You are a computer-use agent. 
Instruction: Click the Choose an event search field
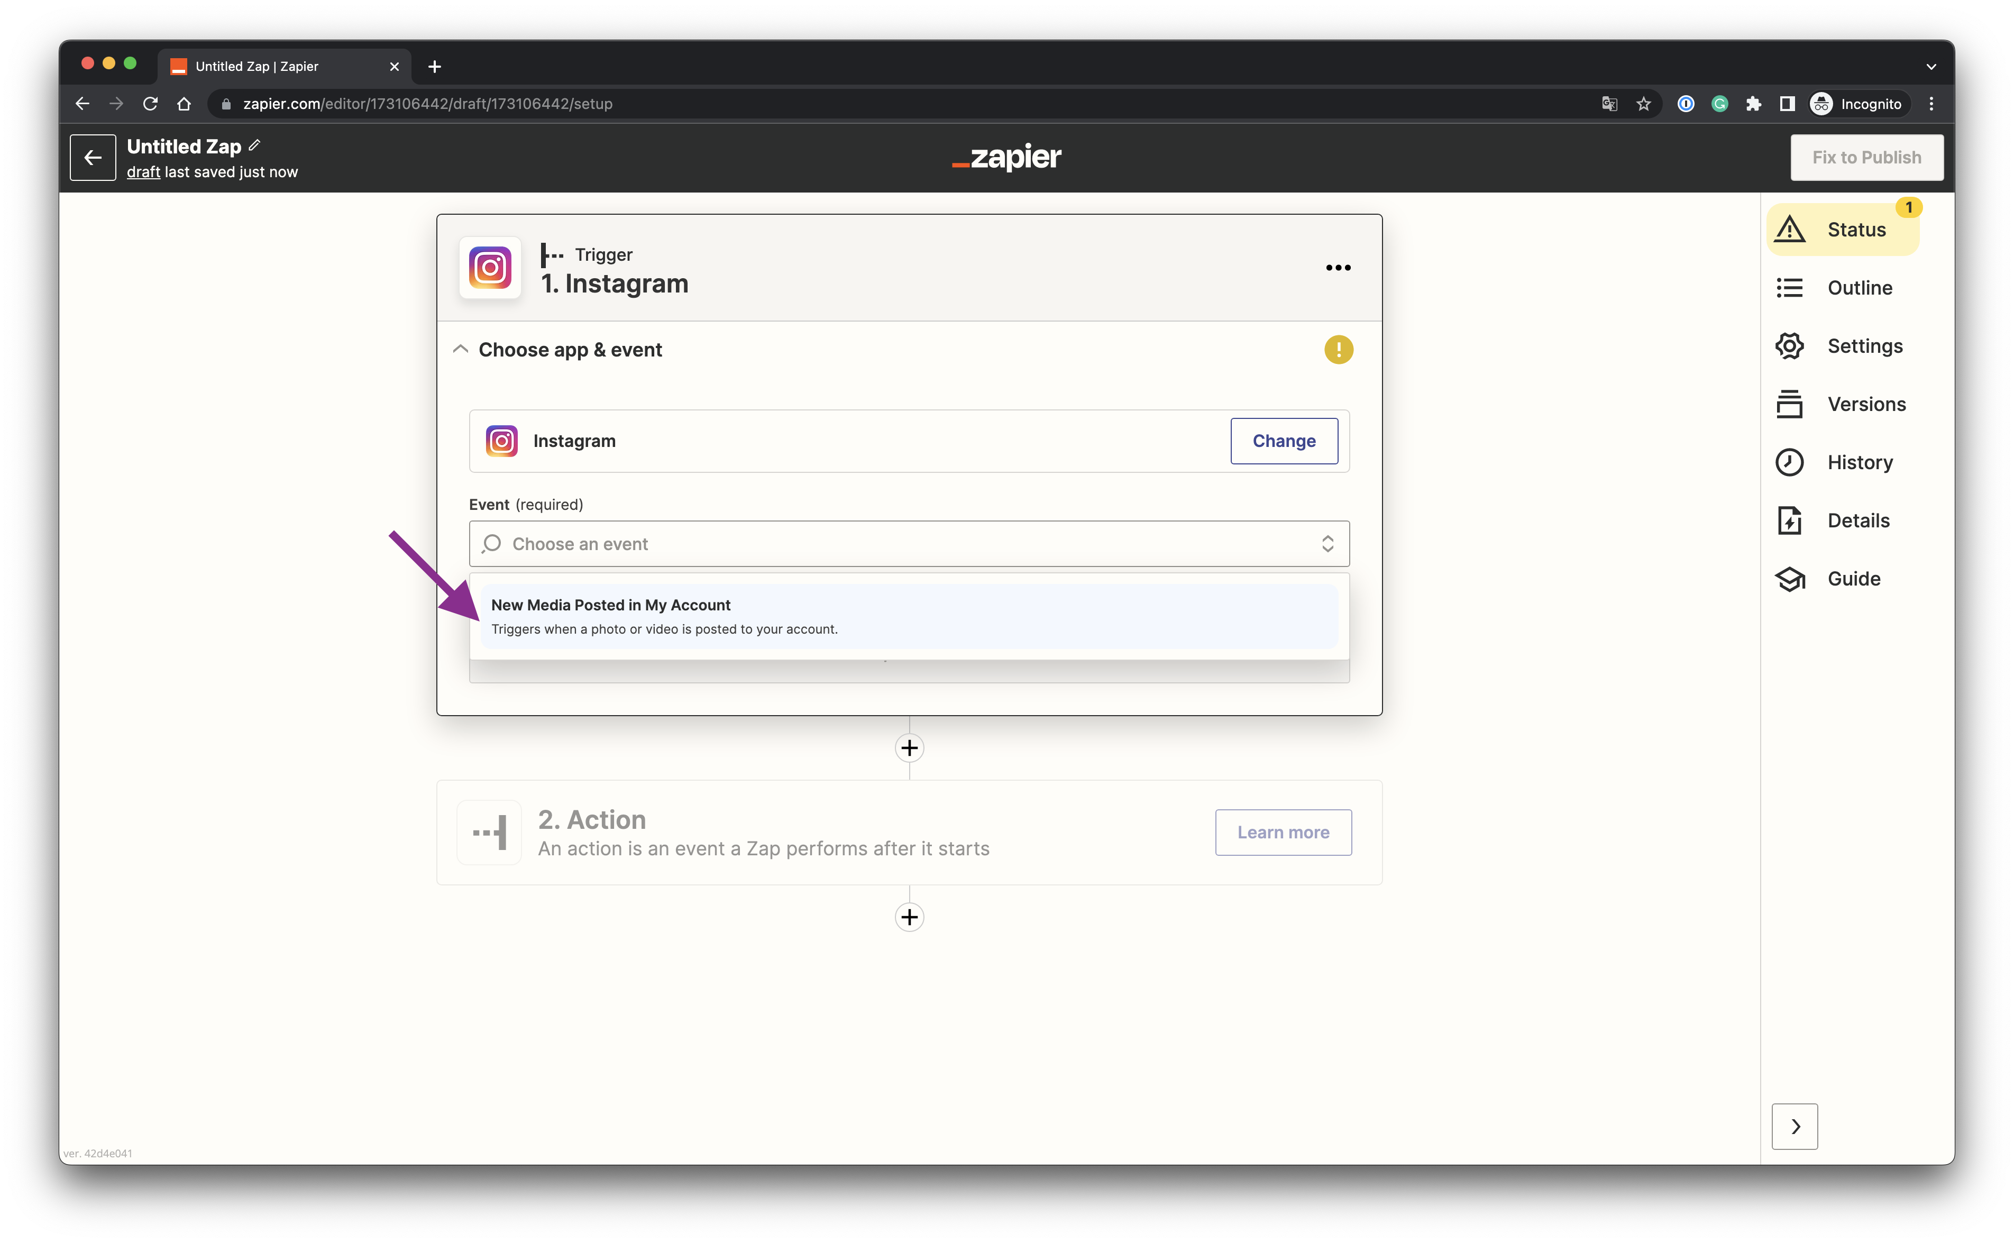pyautogui.click(x=909, y=544)
